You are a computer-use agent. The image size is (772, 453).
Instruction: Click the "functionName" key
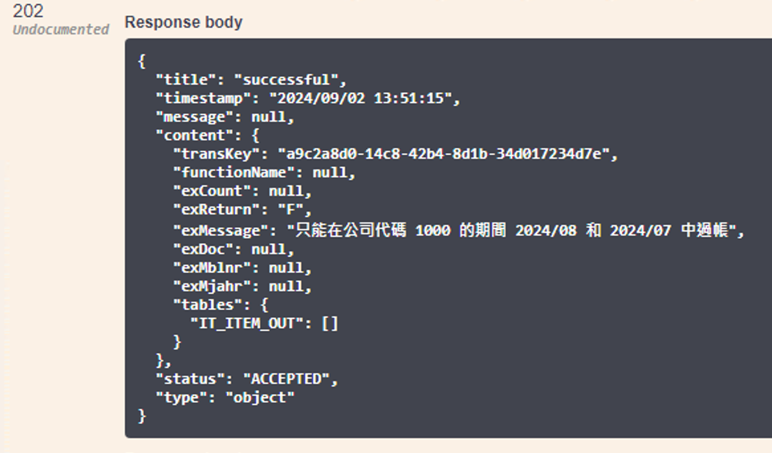pyautogui.click(x=233, y=173)
